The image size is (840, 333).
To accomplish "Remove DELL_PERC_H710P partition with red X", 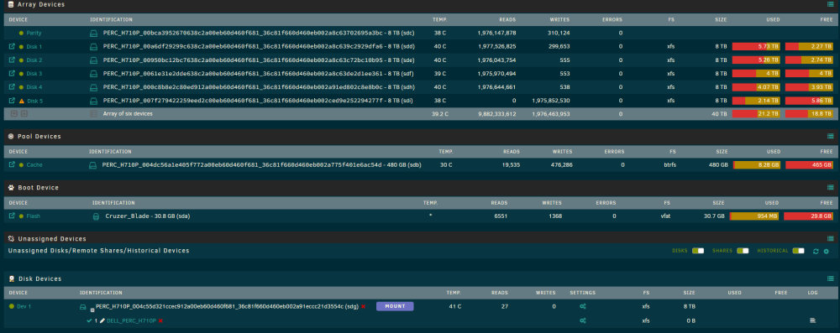I will coord(160,320).
